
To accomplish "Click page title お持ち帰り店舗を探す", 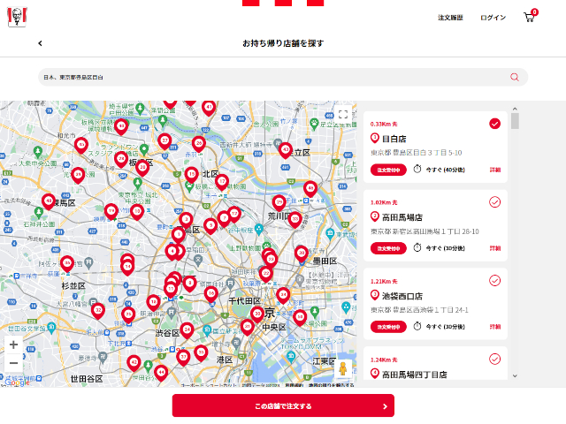I will click(x=283, y=43).
